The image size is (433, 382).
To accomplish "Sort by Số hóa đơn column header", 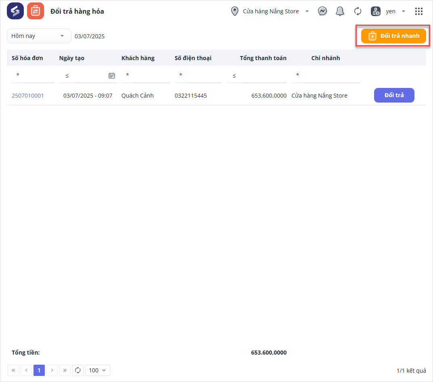I will pos(27,58).
